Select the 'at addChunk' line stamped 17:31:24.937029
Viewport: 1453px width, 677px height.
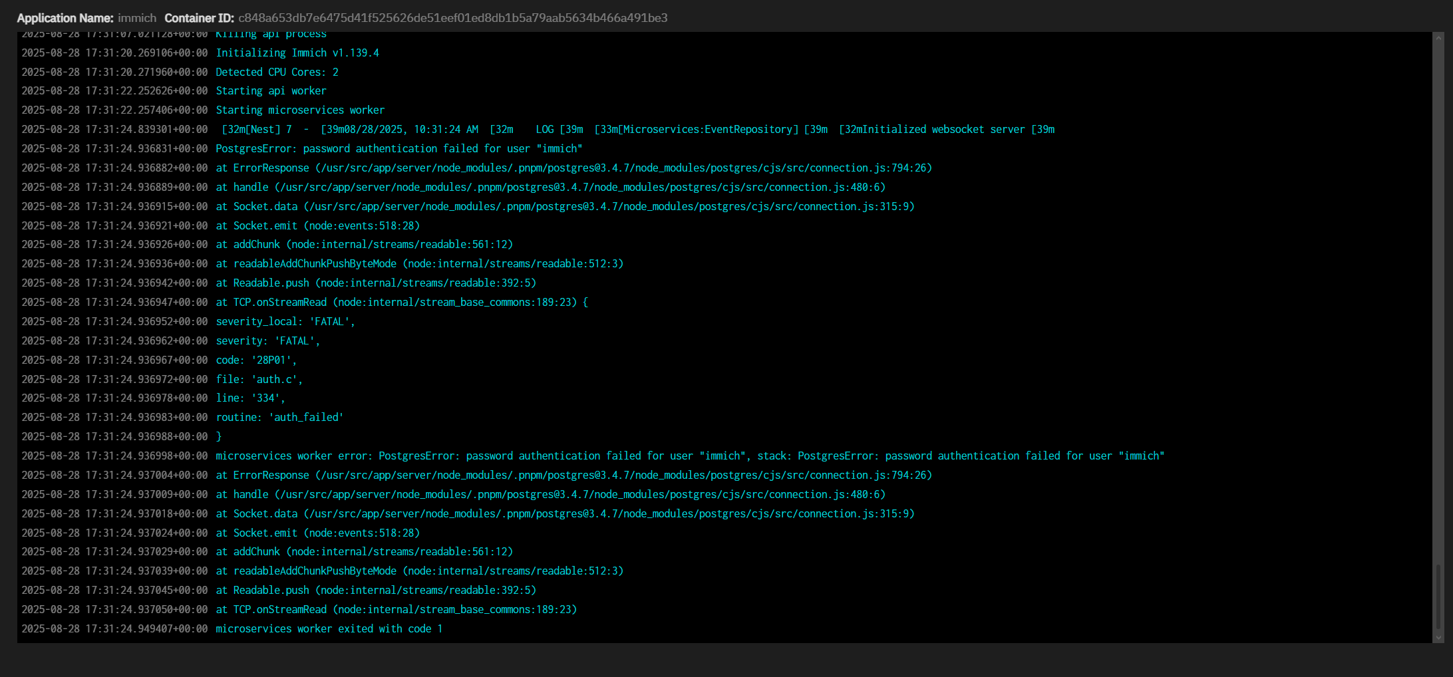coord(364,552)
